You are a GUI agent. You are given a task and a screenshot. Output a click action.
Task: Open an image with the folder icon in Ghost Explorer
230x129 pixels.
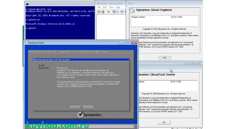tap(99, 12)
